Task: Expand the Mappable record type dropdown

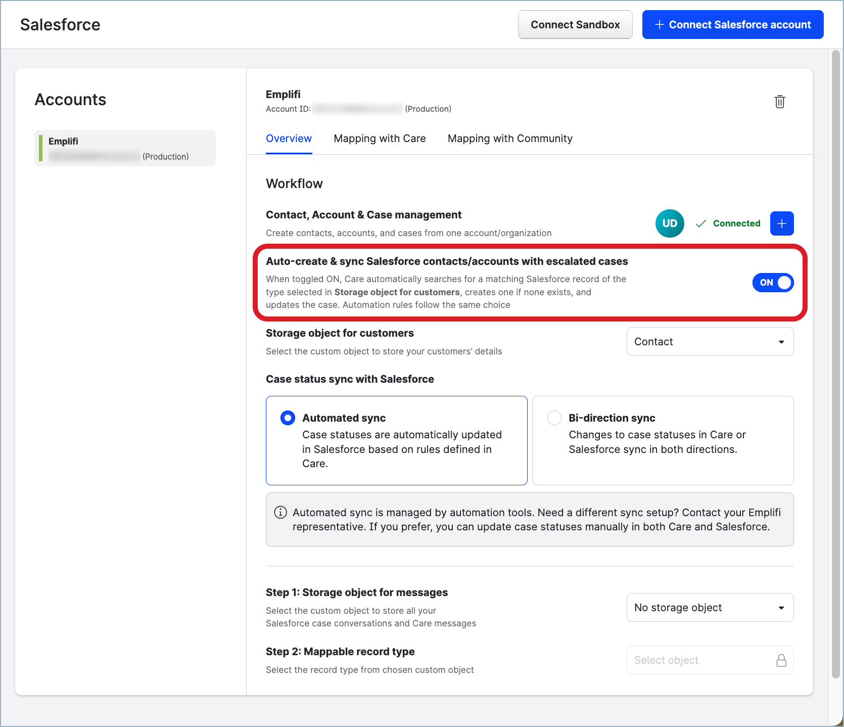Action: 710,660
